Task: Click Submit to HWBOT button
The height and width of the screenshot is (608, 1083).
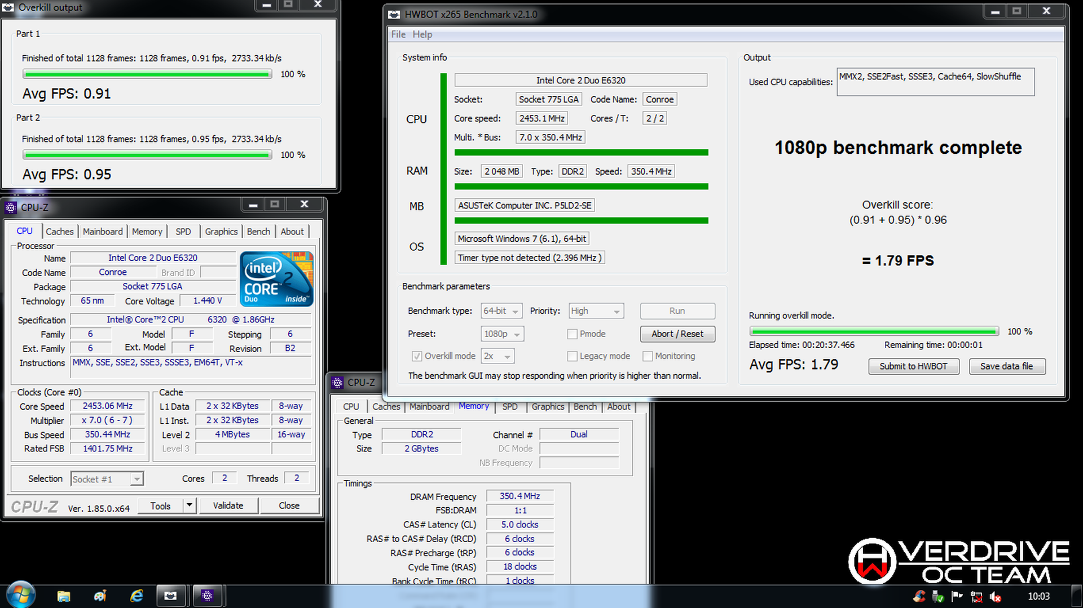Action: pyautogui.click(x=913, y=366)
